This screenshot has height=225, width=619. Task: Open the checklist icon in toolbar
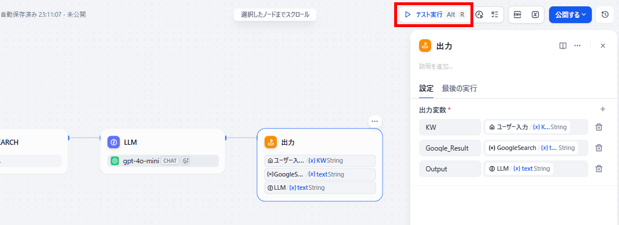tap(495, 14)
